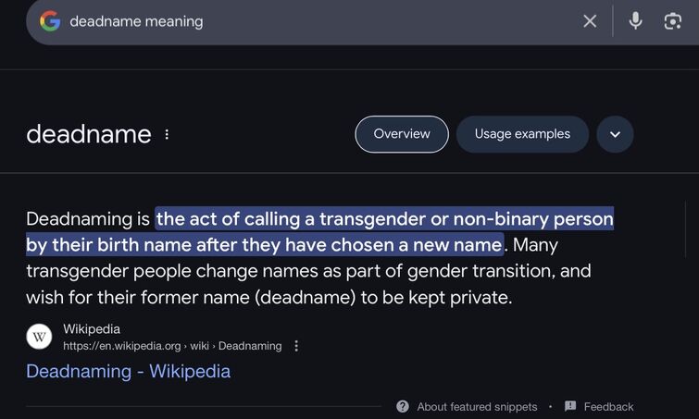Viewport: 699px width, 419px height.
Task: Switch to Usage examples tab
Action: click(522, 134)
